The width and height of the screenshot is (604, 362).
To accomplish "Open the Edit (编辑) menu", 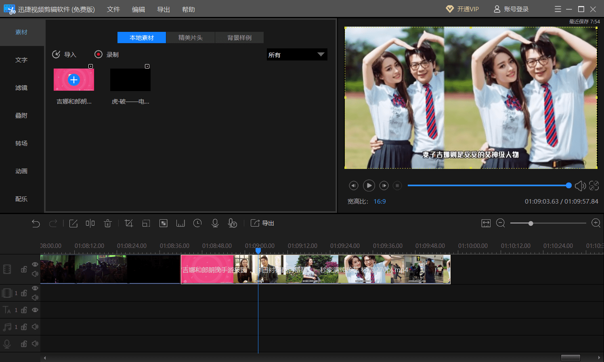I will coord(138,9).
